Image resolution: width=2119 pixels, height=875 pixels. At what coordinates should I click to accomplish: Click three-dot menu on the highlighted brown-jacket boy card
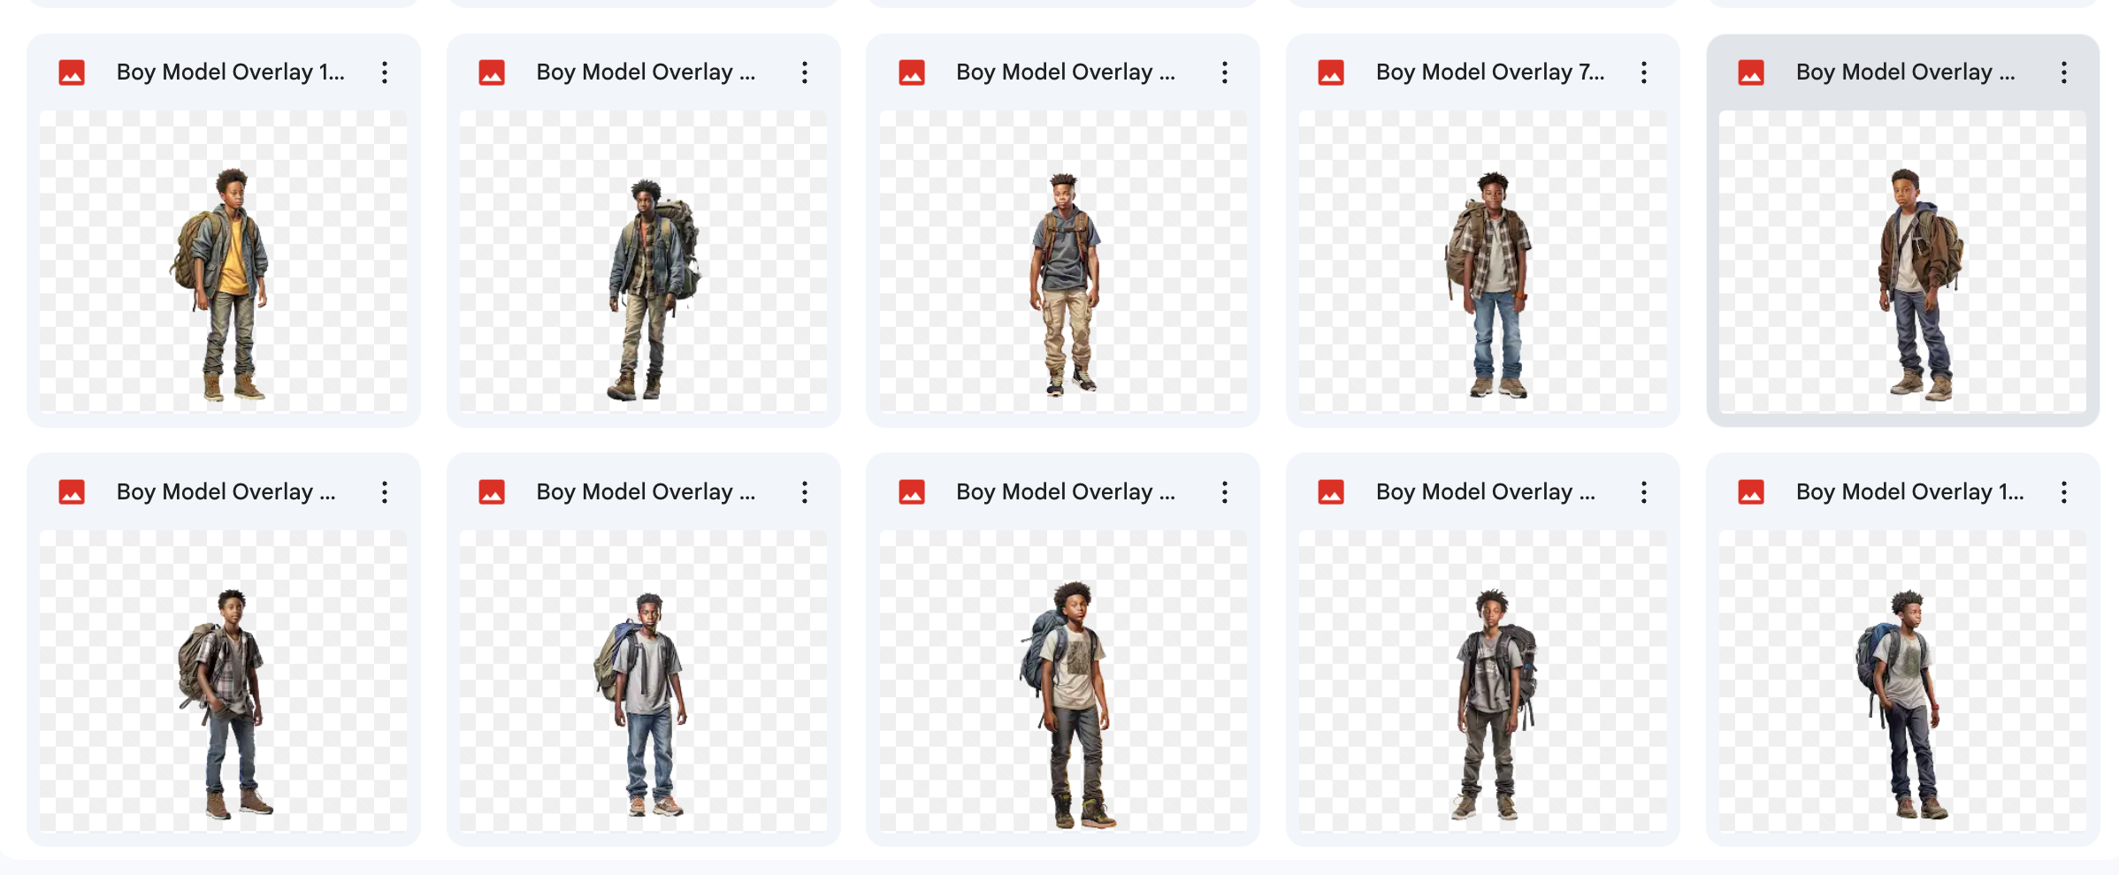[2063, 72]
